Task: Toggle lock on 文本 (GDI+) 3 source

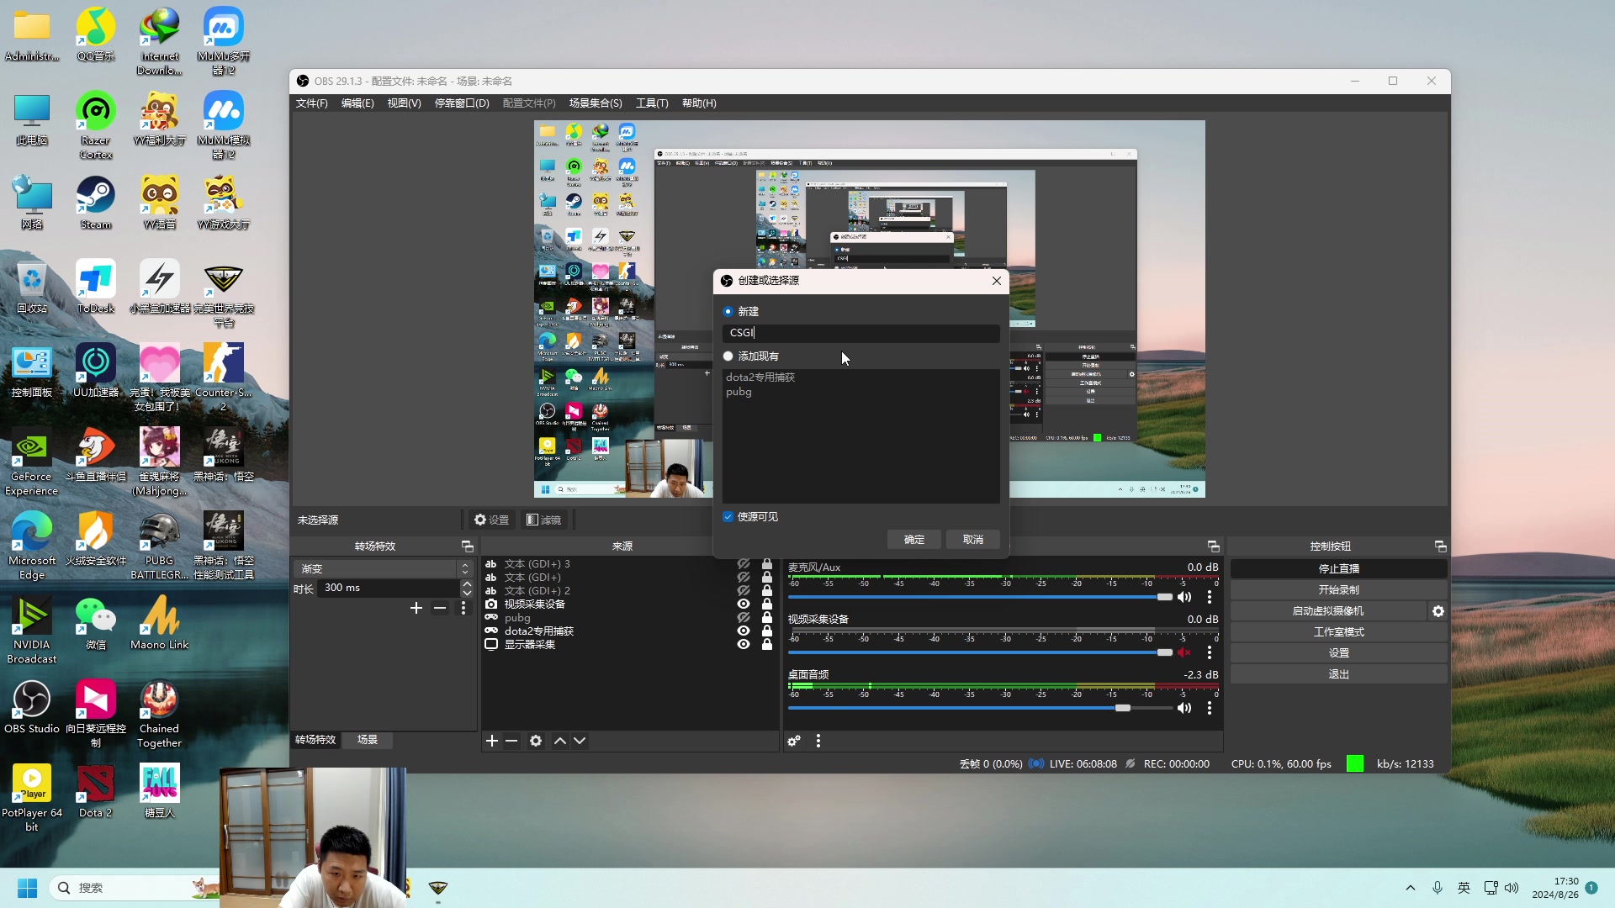Action: (767, 564)
